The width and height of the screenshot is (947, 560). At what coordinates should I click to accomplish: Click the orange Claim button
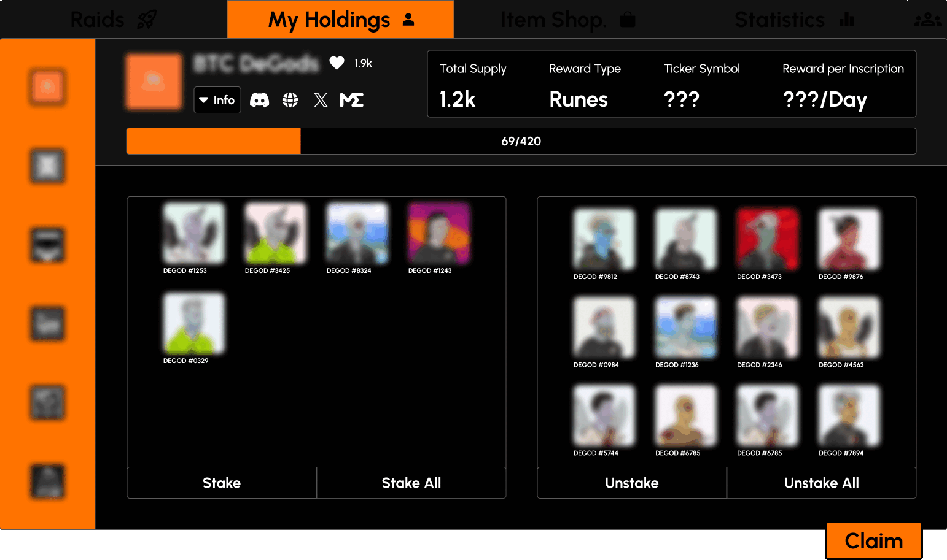(873, 540)
